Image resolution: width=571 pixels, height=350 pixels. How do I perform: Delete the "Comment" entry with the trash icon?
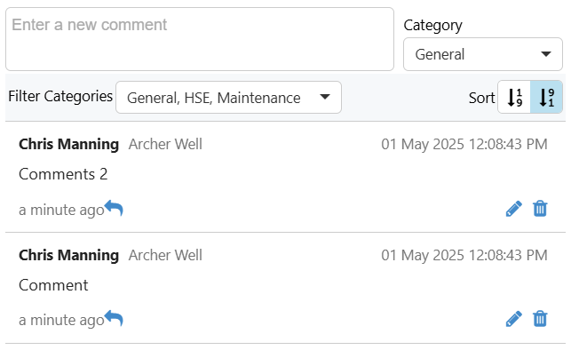point(540,319)
